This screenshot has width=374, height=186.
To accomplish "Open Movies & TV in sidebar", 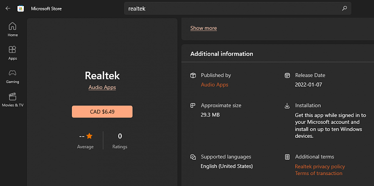I will click(x=12, y=99).
